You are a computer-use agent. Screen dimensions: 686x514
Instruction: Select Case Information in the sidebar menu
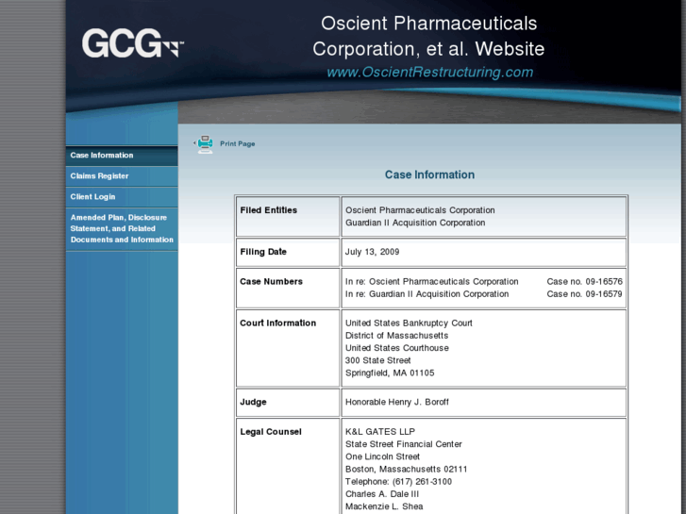click(122, 156)
